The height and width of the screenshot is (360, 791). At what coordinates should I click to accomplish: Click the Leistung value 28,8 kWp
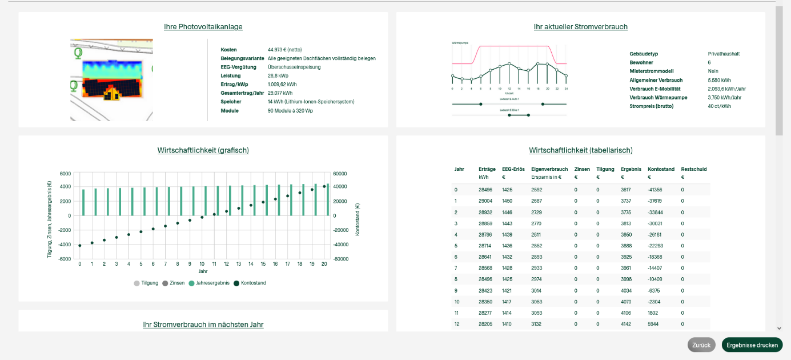(x=278, y=75)
